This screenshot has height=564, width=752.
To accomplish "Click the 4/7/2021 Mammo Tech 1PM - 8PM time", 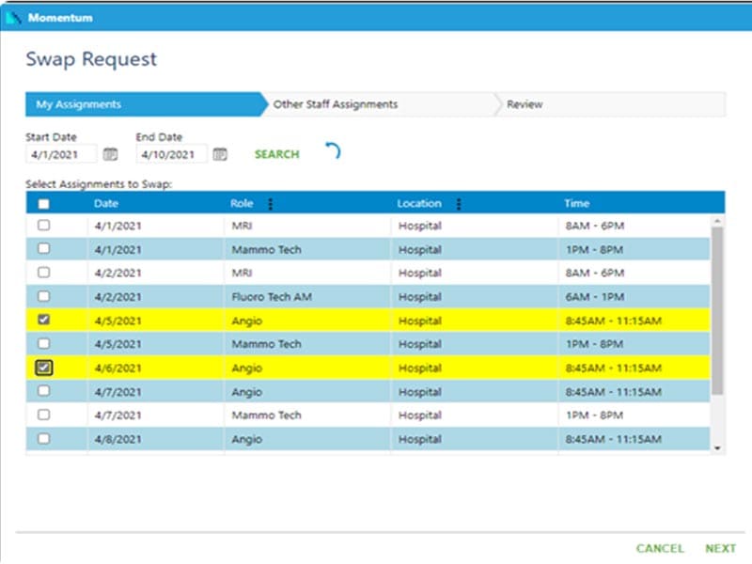I will 594,415.
